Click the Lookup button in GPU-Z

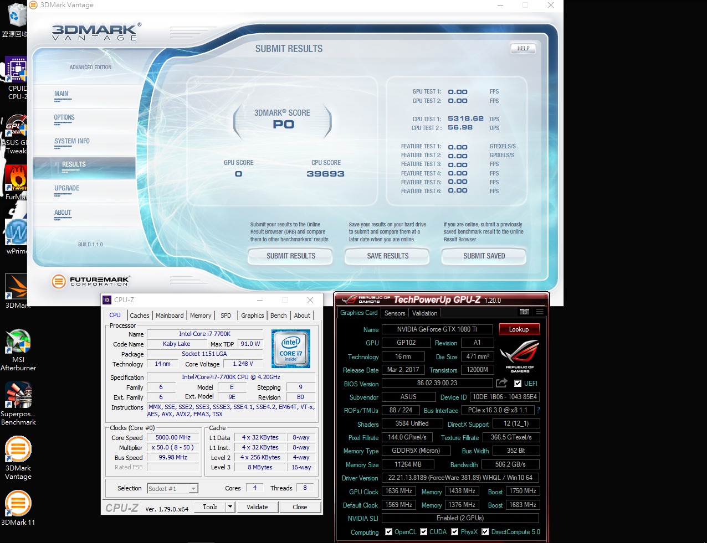pos(519,329)
